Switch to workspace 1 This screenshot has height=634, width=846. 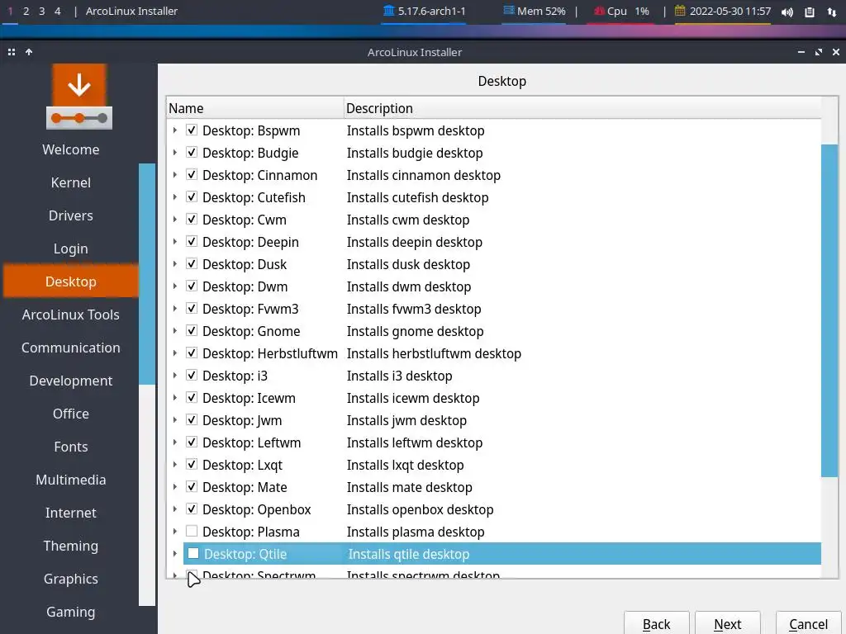pos(10,11)
